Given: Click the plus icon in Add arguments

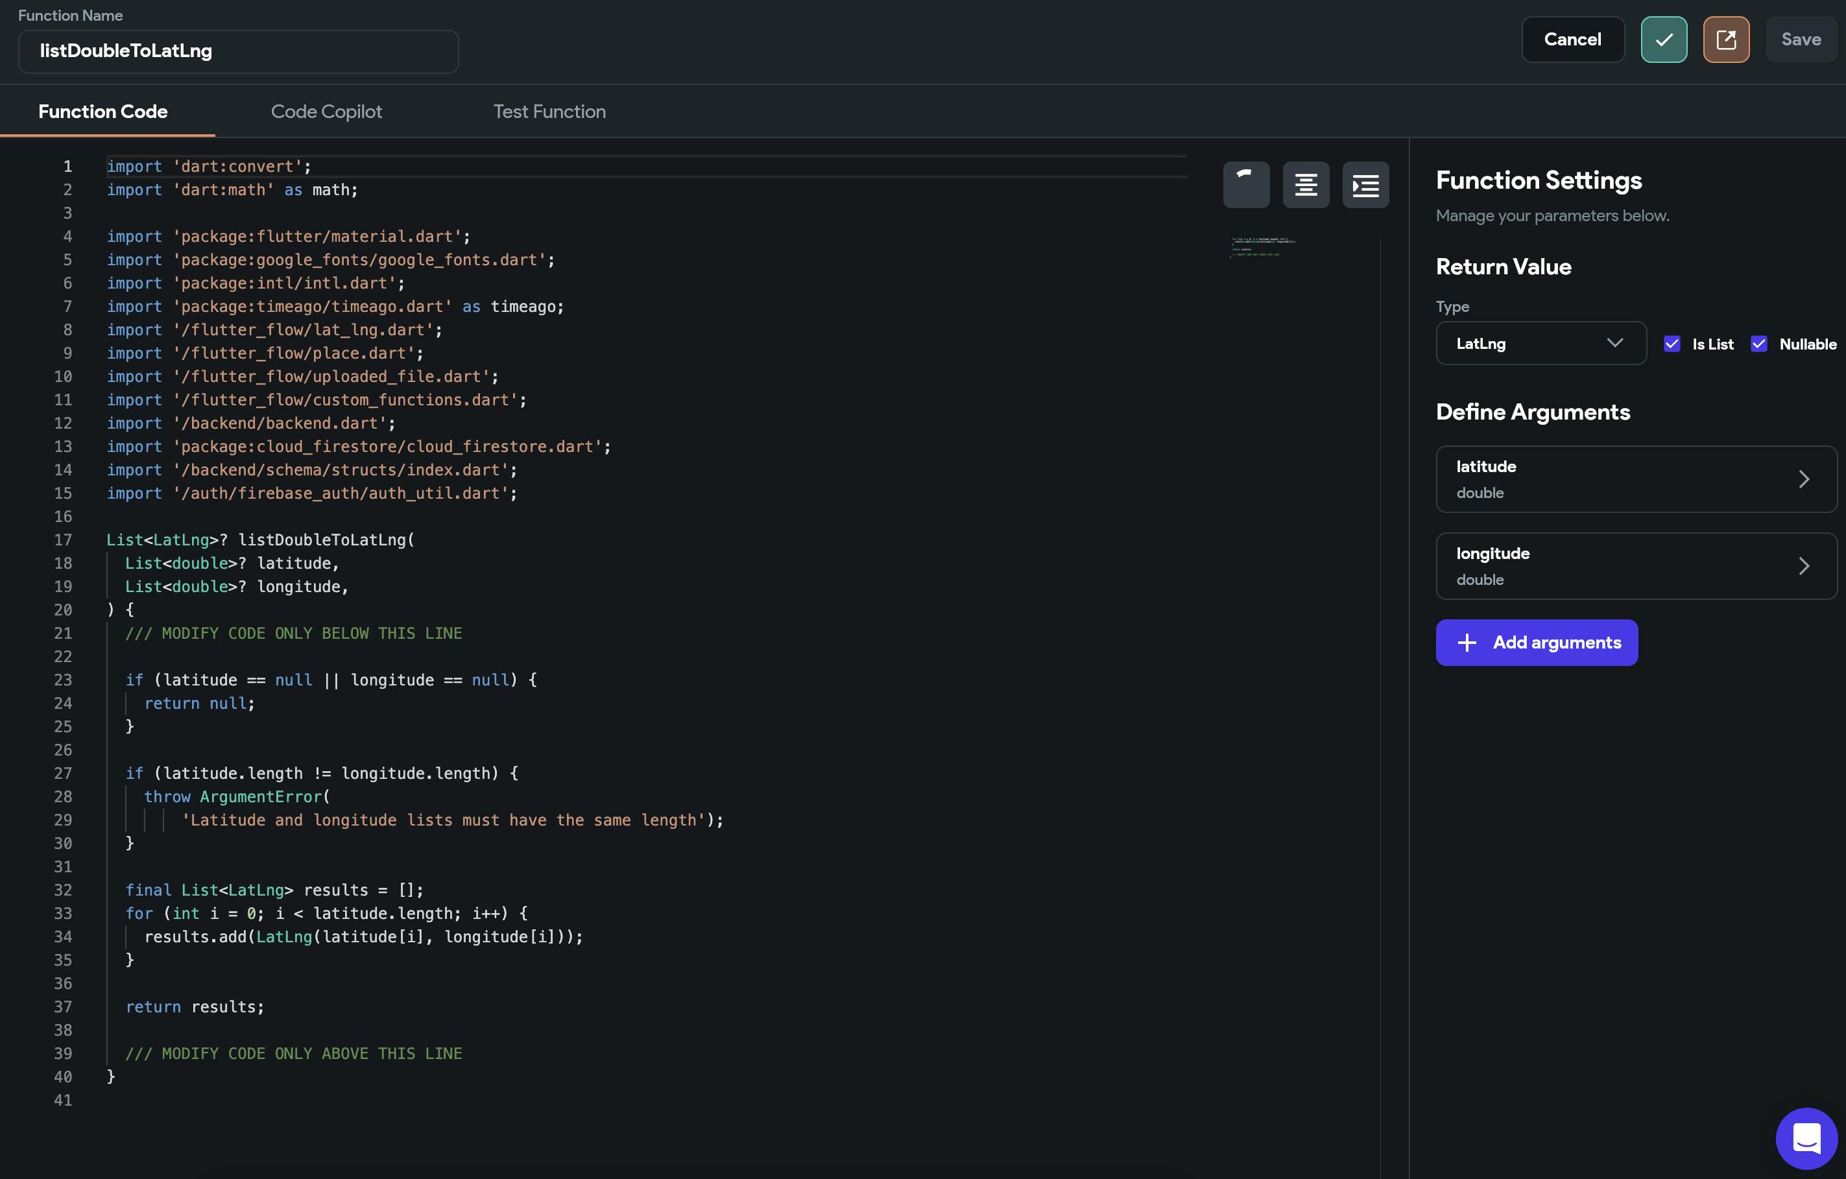Looking at the screenshot, I should [1467, 643].
